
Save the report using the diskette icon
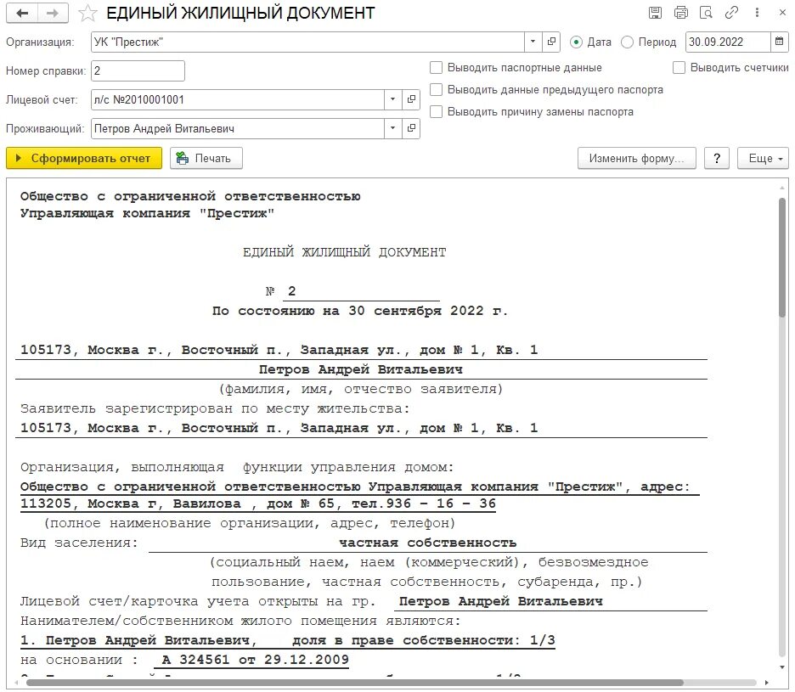click(655, 13)
